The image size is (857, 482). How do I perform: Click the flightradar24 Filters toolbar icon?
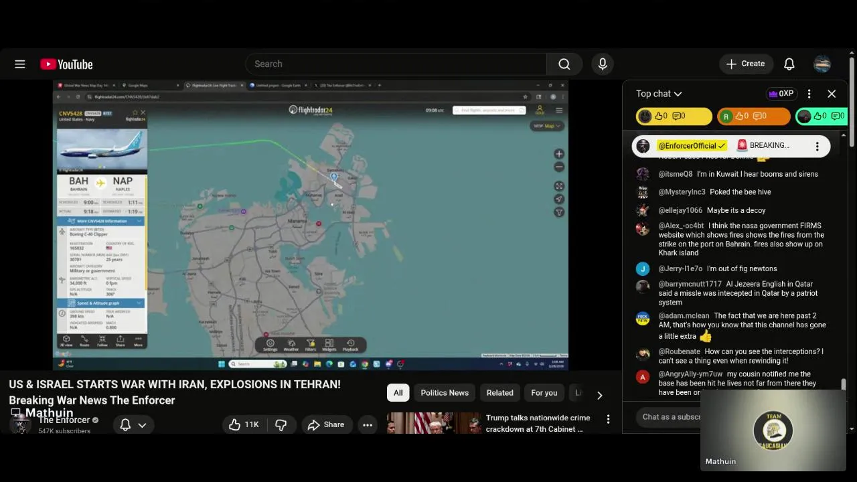pos(311,345)
